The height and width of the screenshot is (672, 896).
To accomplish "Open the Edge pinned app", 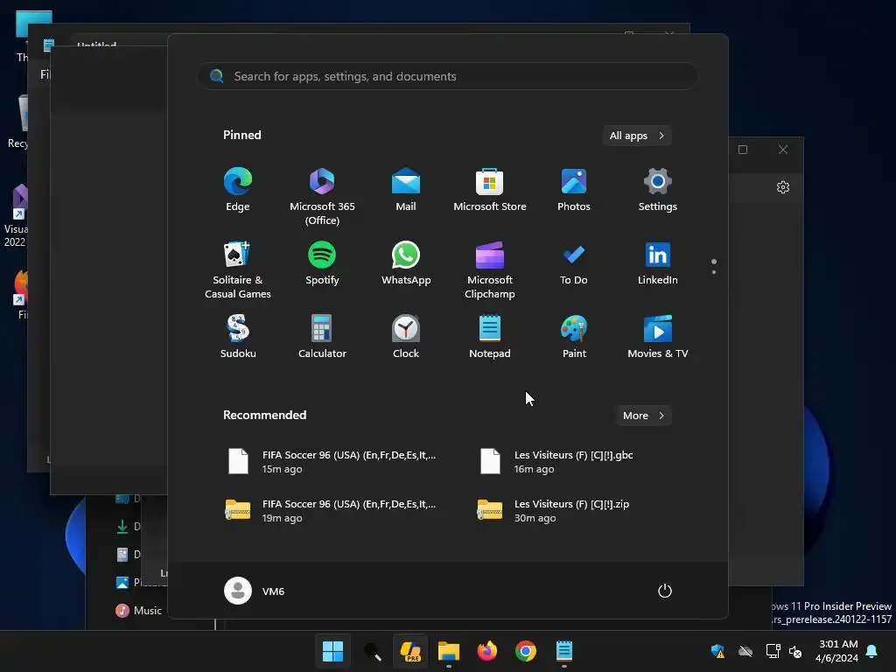I will tap(238, 190).
